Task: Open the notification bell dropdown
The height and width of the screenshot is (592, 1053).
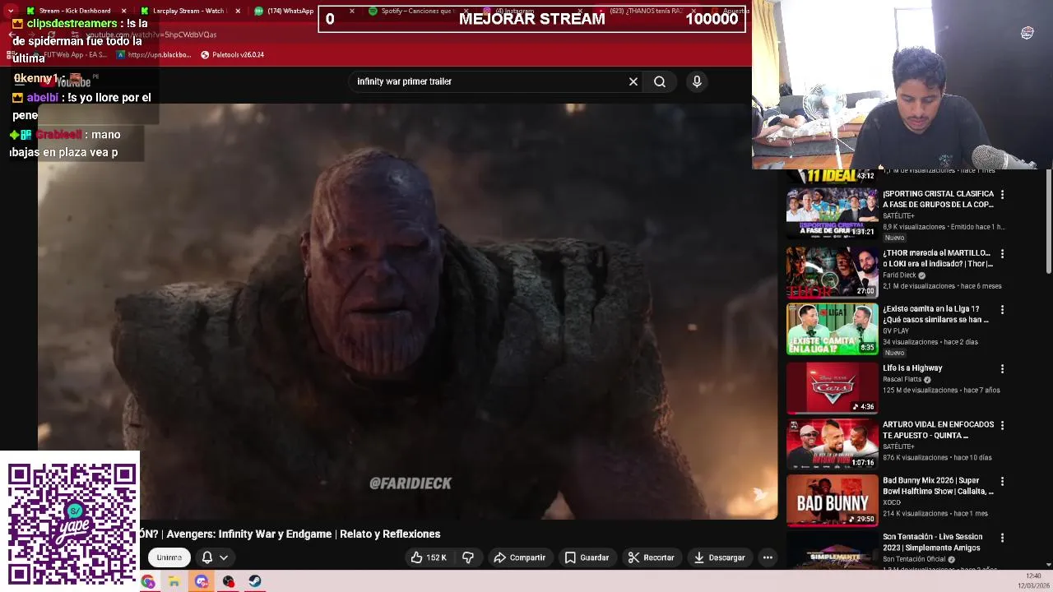Action: [x=215, y=557]
